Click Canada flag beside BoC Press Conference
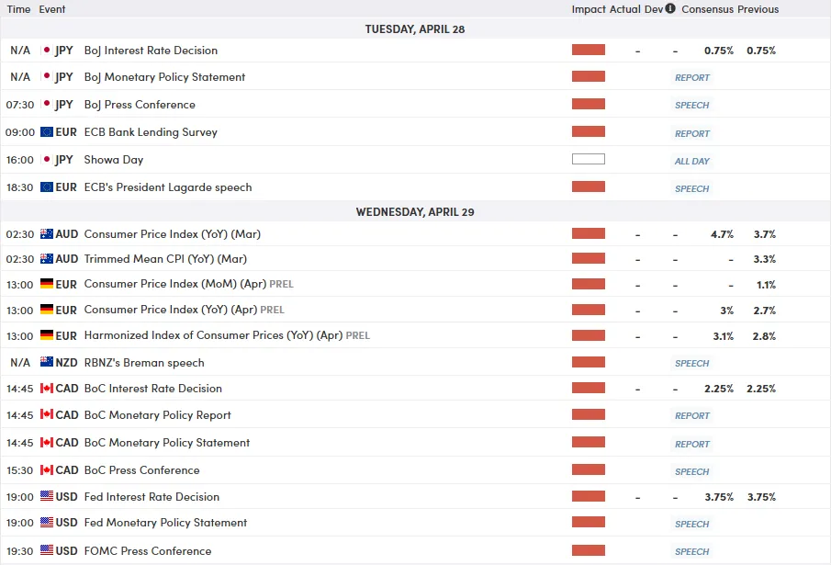The width and height of the screenshot is (831, 565). click(47, 469)
